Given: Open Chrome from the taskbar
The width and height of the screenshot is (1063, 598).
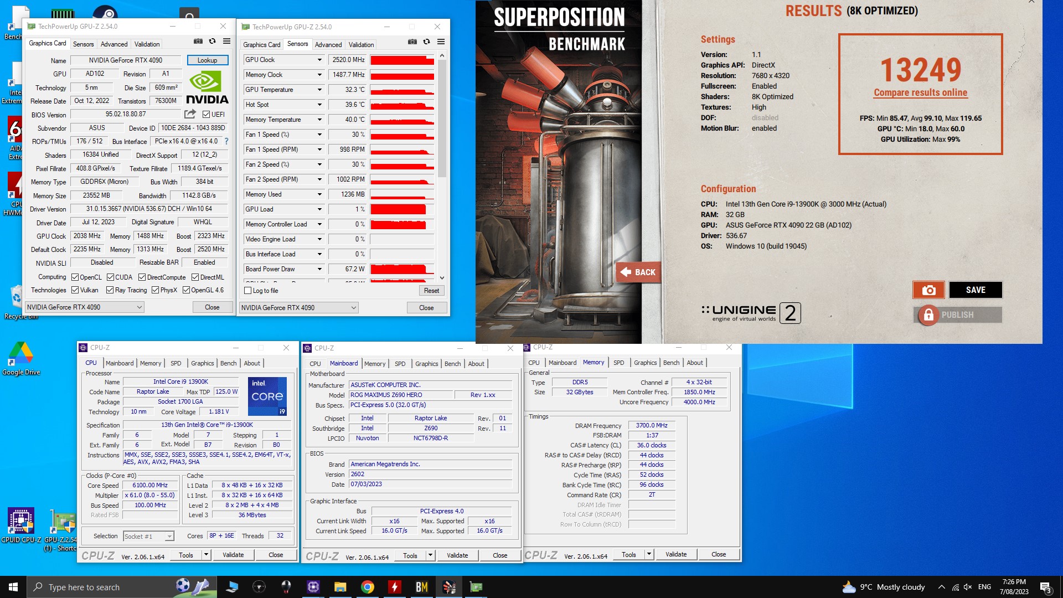Looking at the screenshot, I should pos(368,587).
